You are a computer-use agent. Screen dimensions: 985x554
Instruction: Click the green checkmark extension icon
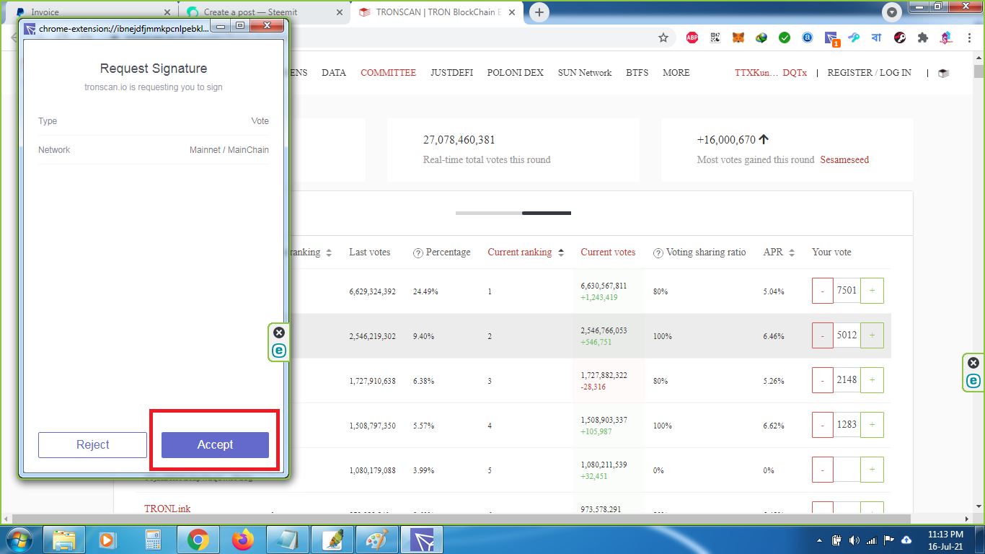click(785, 38)
